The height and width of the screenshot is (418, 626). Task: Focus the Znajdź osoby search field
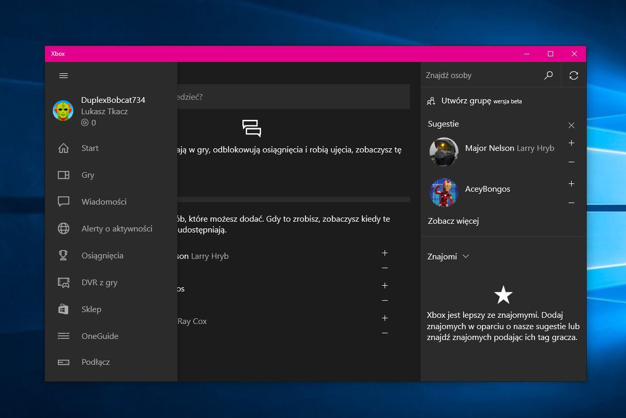coord(482,75)
